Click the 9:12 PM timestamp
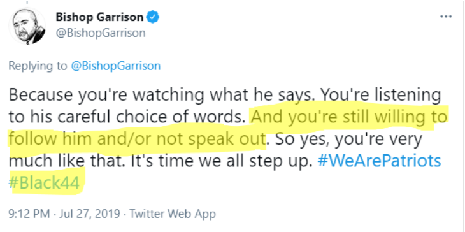 pos(29,214)
